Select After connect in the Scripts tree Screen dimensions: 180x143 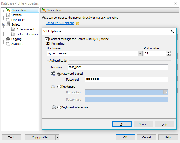(x=25, y=29)
